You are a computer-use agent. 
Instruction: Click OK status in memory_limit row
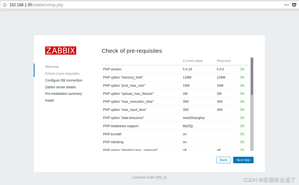242,77
